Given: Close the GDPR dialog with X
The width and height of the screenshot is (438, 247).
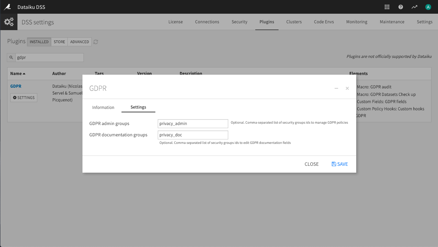Looking at the screenshot, I should pos(347,88).
